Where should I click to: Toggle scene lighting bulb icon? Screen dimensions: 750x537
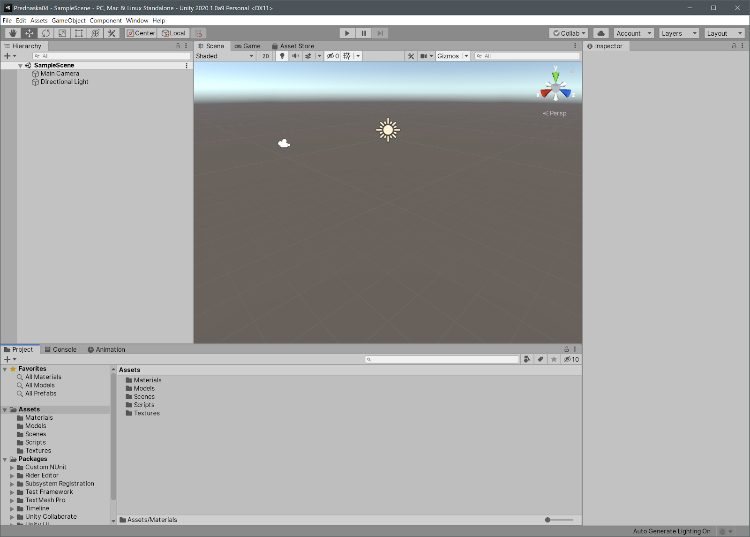pyautogui.click(x=282, y=56)
